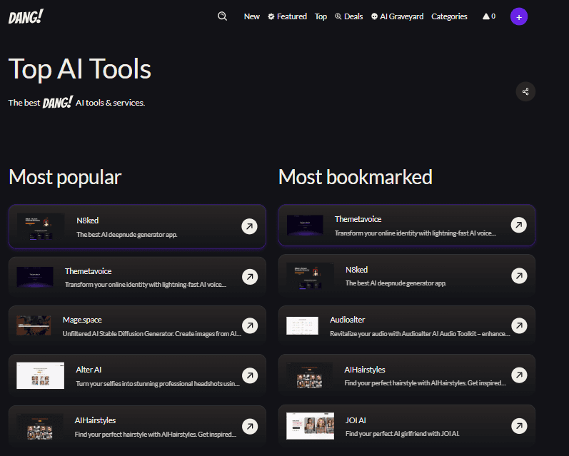The image size is (569, 456).
Task: Visit the AI Graveyard section
Action: click(398, 16)
